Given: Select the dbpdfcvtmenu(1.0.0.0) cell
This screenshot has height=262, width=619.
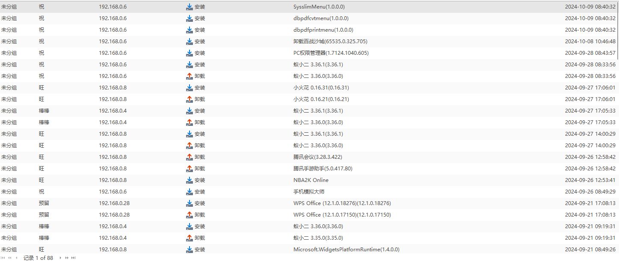Looking at the screenshot, I should (x=321, y=18).
